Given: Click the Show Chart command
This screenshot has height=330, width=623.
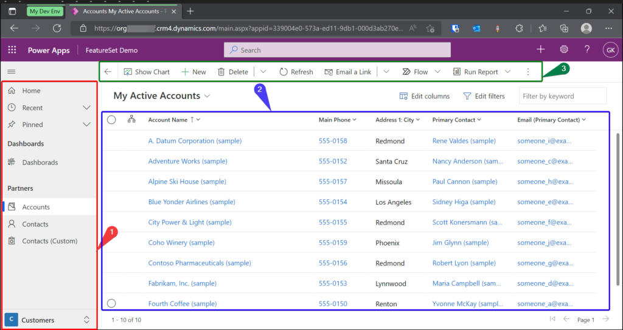Looking at the screenshot, I should [147, 72].
